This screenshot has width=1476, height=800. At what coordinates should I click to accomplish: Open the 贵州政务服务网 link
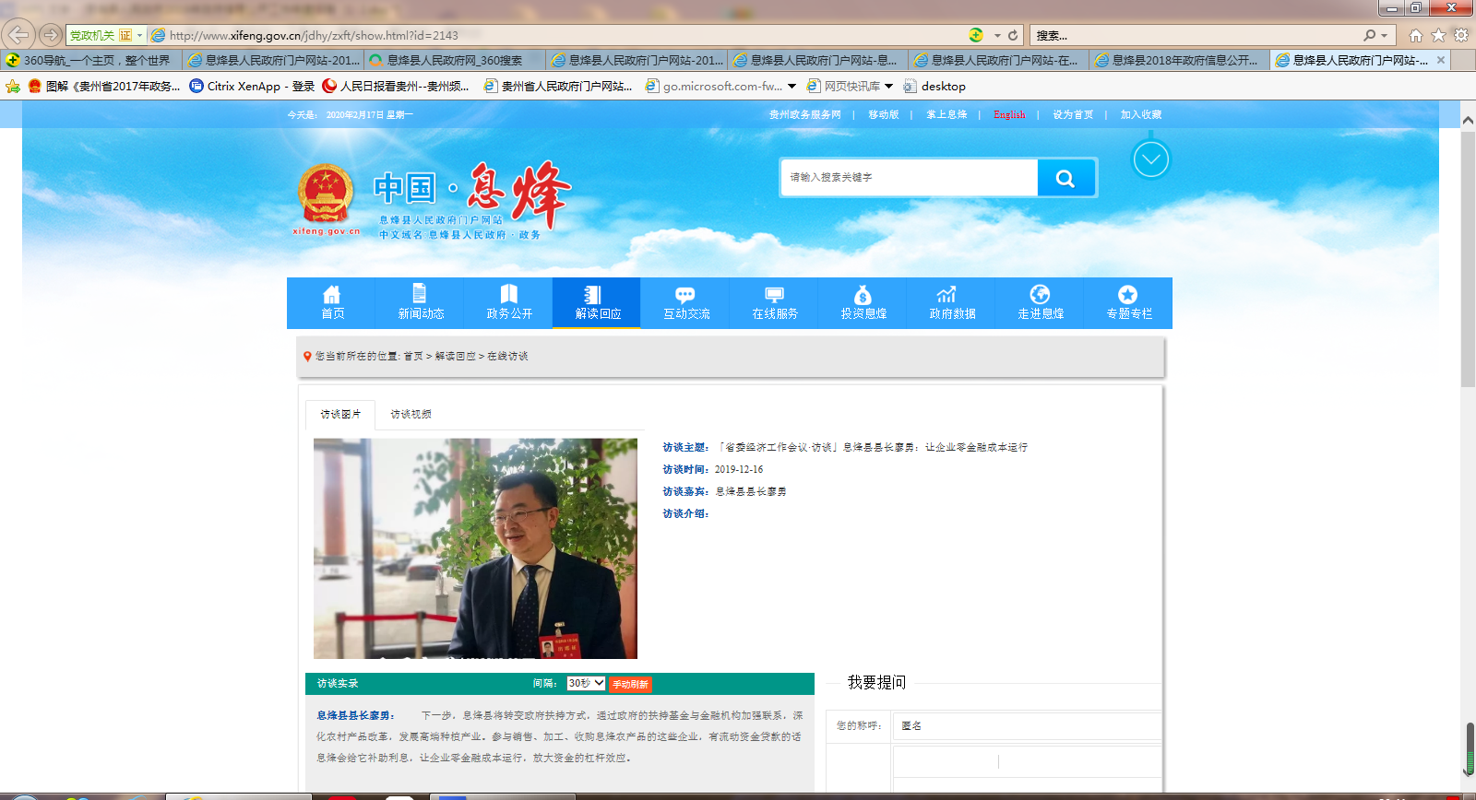[x=804, y=114]
